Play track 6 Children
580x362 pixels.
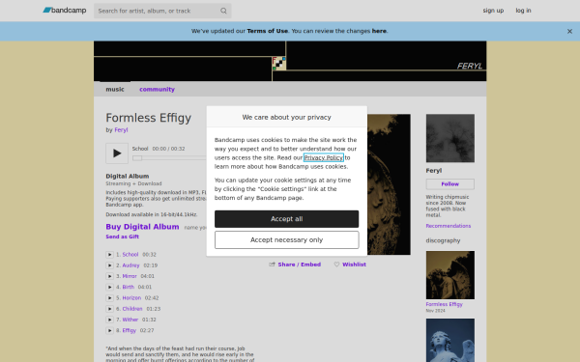click(x=109, y=309)
